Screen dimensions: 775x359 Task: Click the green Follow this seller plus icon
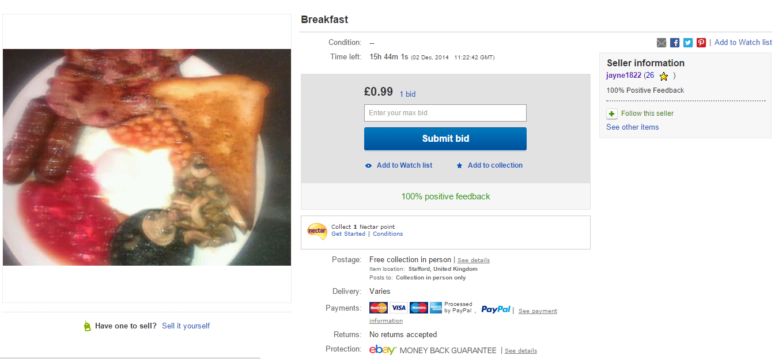pyautogui.click(x=612, y=114)
